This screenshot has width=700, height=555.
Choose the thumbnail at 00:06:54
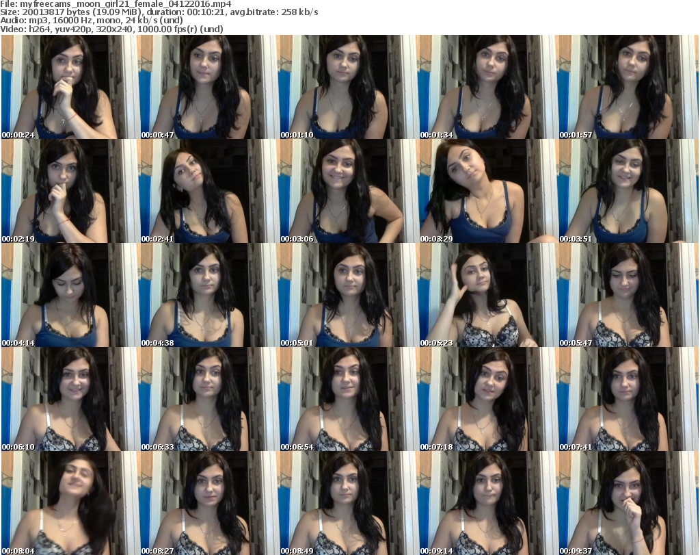(x=349, y=399)
